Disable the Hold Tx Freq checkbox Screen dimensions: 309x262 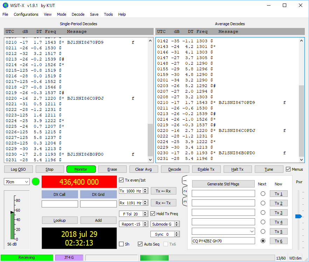pos(153,214)
